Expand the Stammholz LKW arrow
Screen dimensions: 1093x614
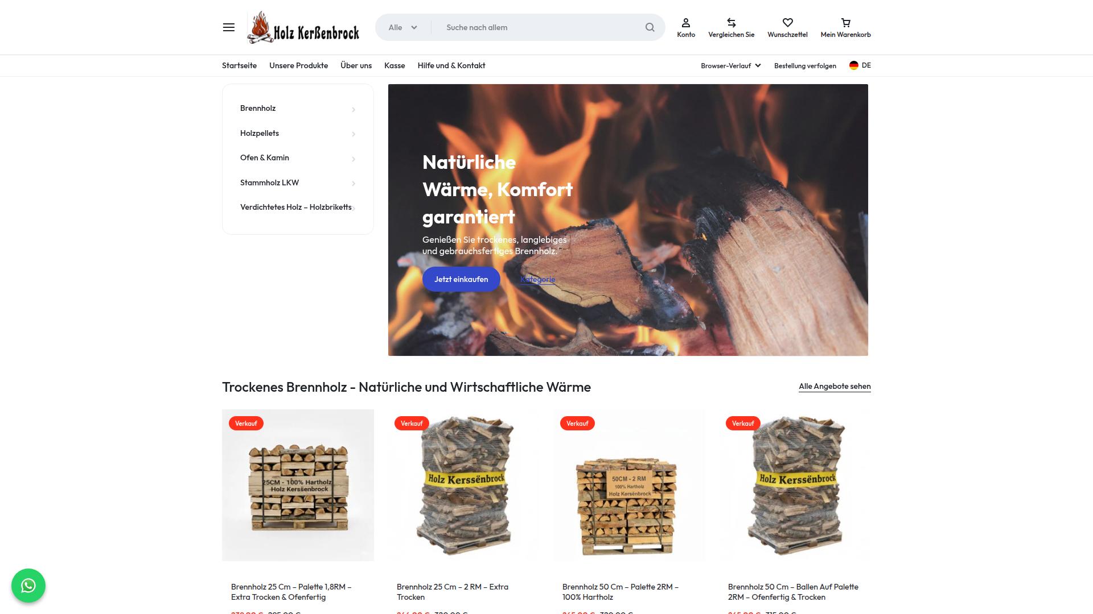[x=354, y=184]
